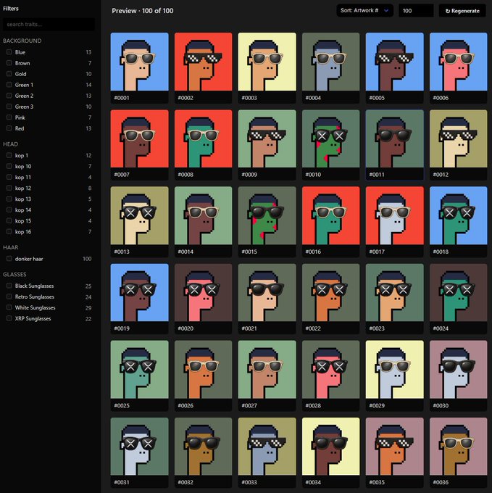Check the kop 16 filter
Image resolution: width=492 pixels, height=493 pixels.
click(9, 232)
